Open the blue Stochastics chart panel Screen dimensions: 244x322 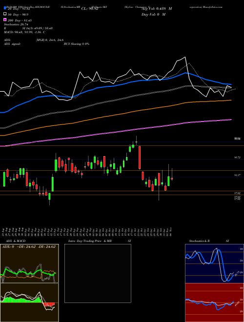(214, 263)
